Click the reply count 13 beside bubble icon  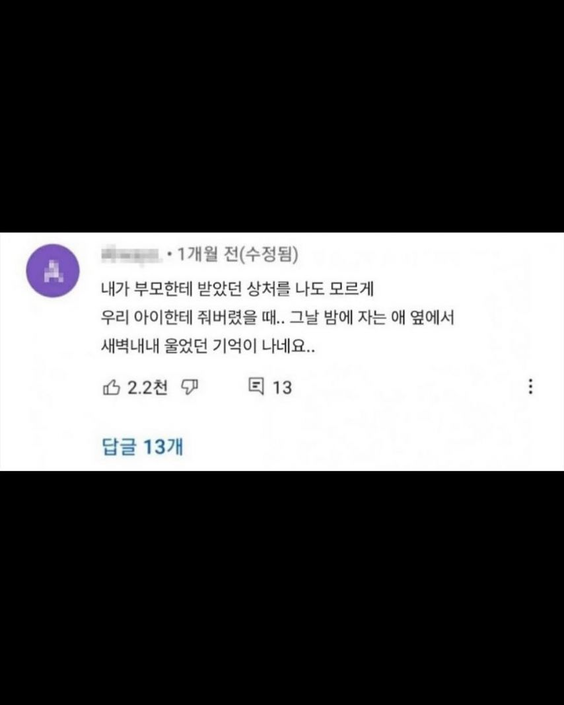point(282,387)
